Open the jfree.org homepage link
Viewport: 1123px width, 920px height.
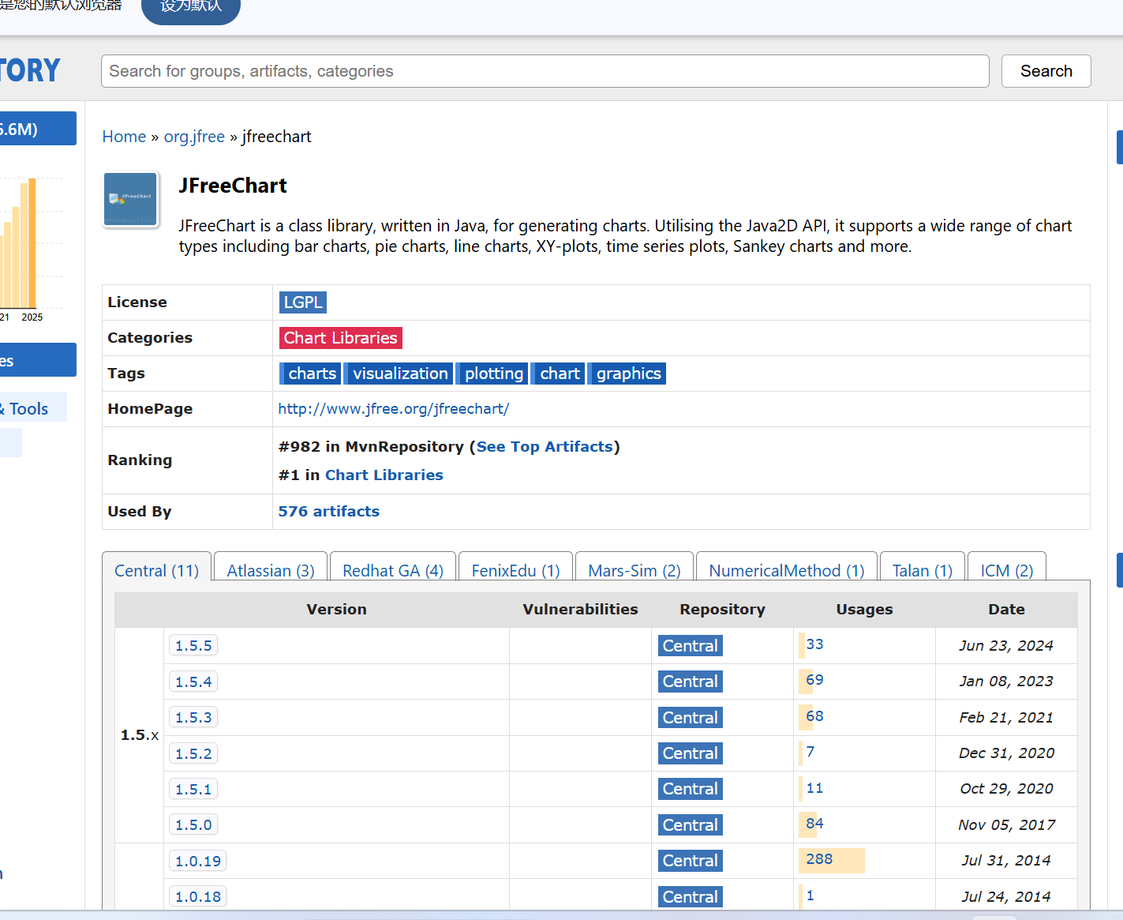394,409
